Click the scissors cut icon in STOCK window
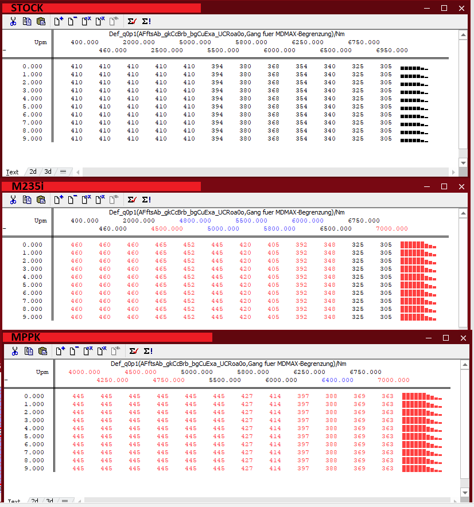The height and width of the screenshot is (507, 474). pyautogui.click(x=13, y=21)
